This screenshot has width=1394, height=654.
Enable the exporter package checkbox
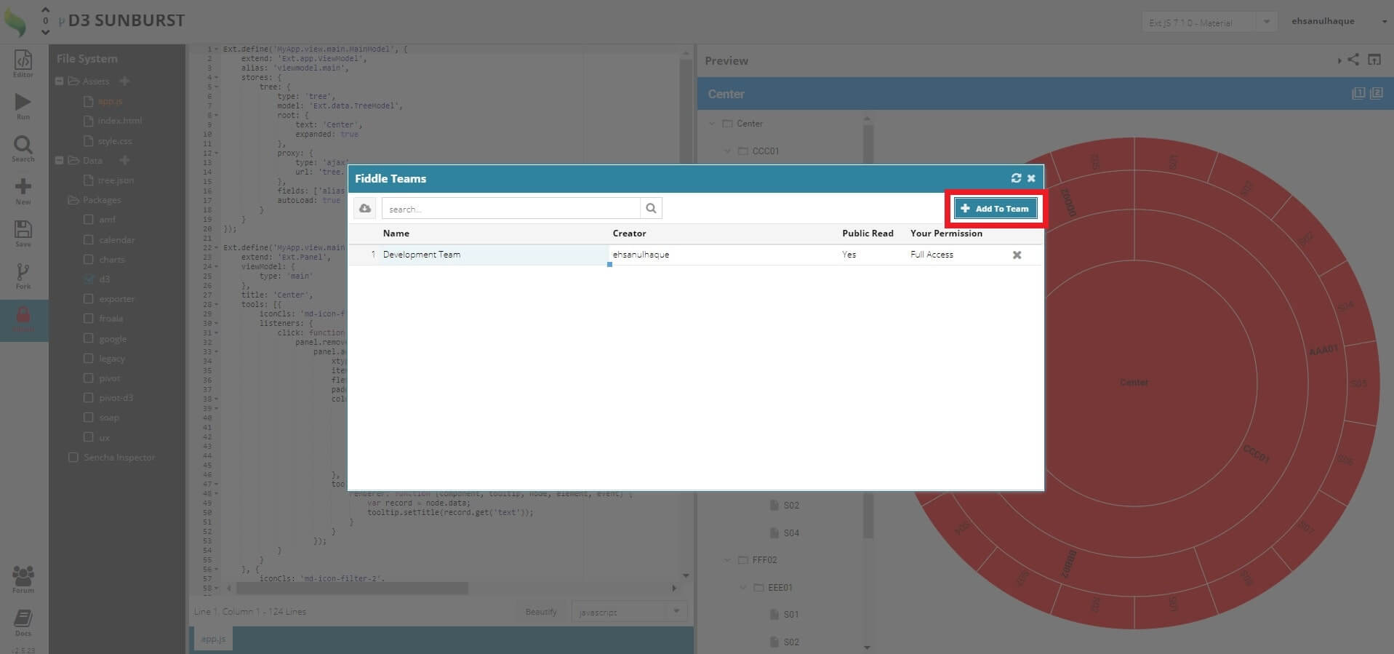[89, 298]
